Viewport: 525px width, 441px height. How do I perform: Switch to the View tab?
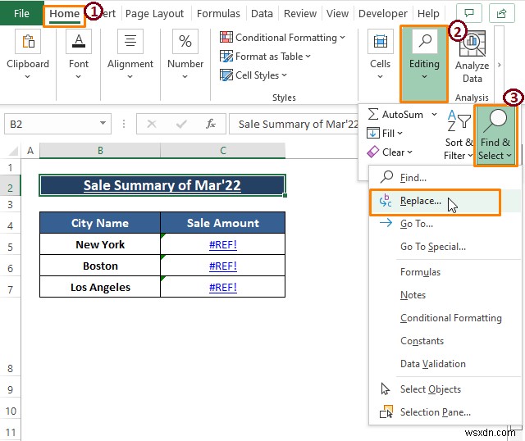tap(337, 13)
